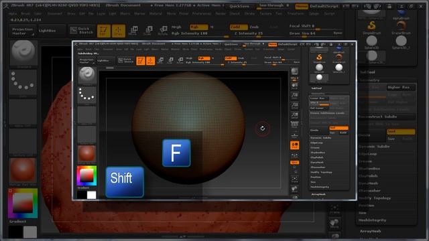Toggle the orange Smt button in front window
The width and height of the screenshot is (429, 241).
(339, 128)
